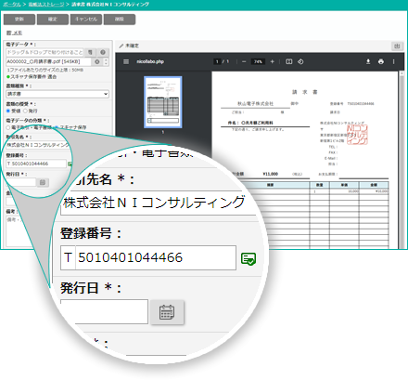
Task: Click the スキャナ保存要件 適合 status text
Action: (x=33, y=76)
